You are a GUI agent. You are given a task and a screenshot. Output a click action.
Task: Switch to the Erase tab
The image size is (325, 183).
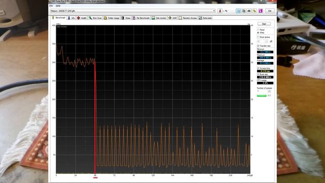click(x=126, y=18)
